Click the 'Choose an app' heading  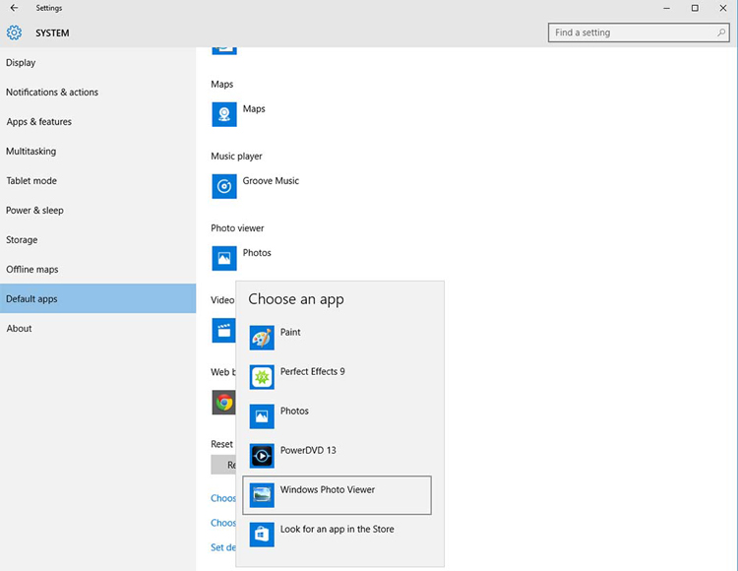point(296,299)
